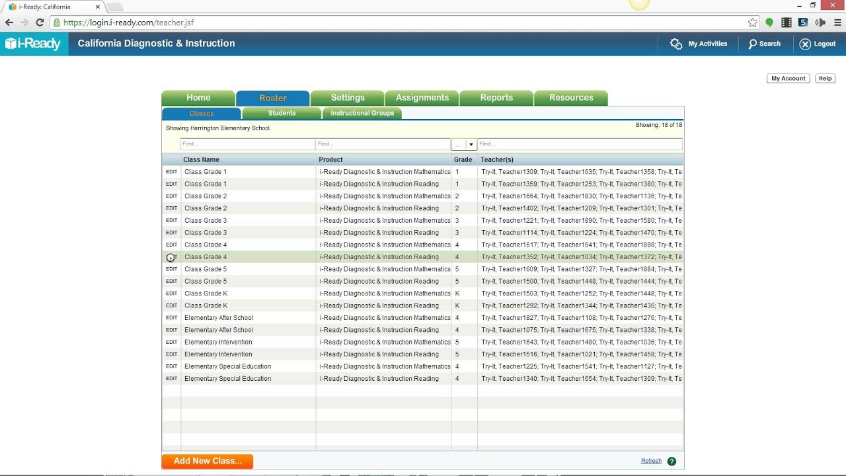
Task: Reload the page
Action: (40, 22)
